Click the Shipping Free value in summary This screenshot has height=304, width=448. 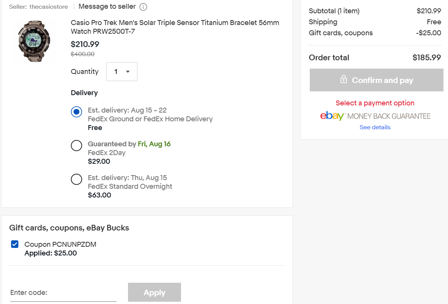coord(434,22)
